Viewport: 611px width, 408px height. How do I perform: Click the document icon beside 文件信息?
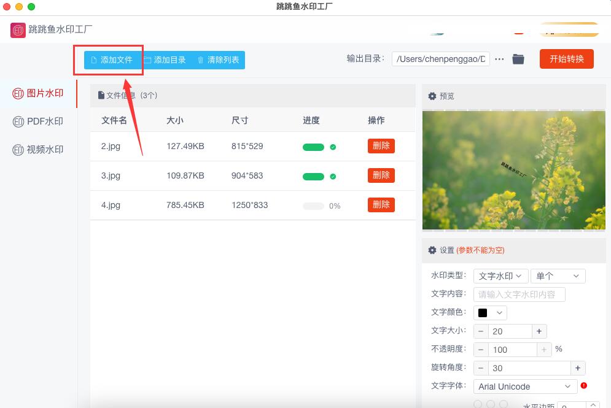point(101,95)
